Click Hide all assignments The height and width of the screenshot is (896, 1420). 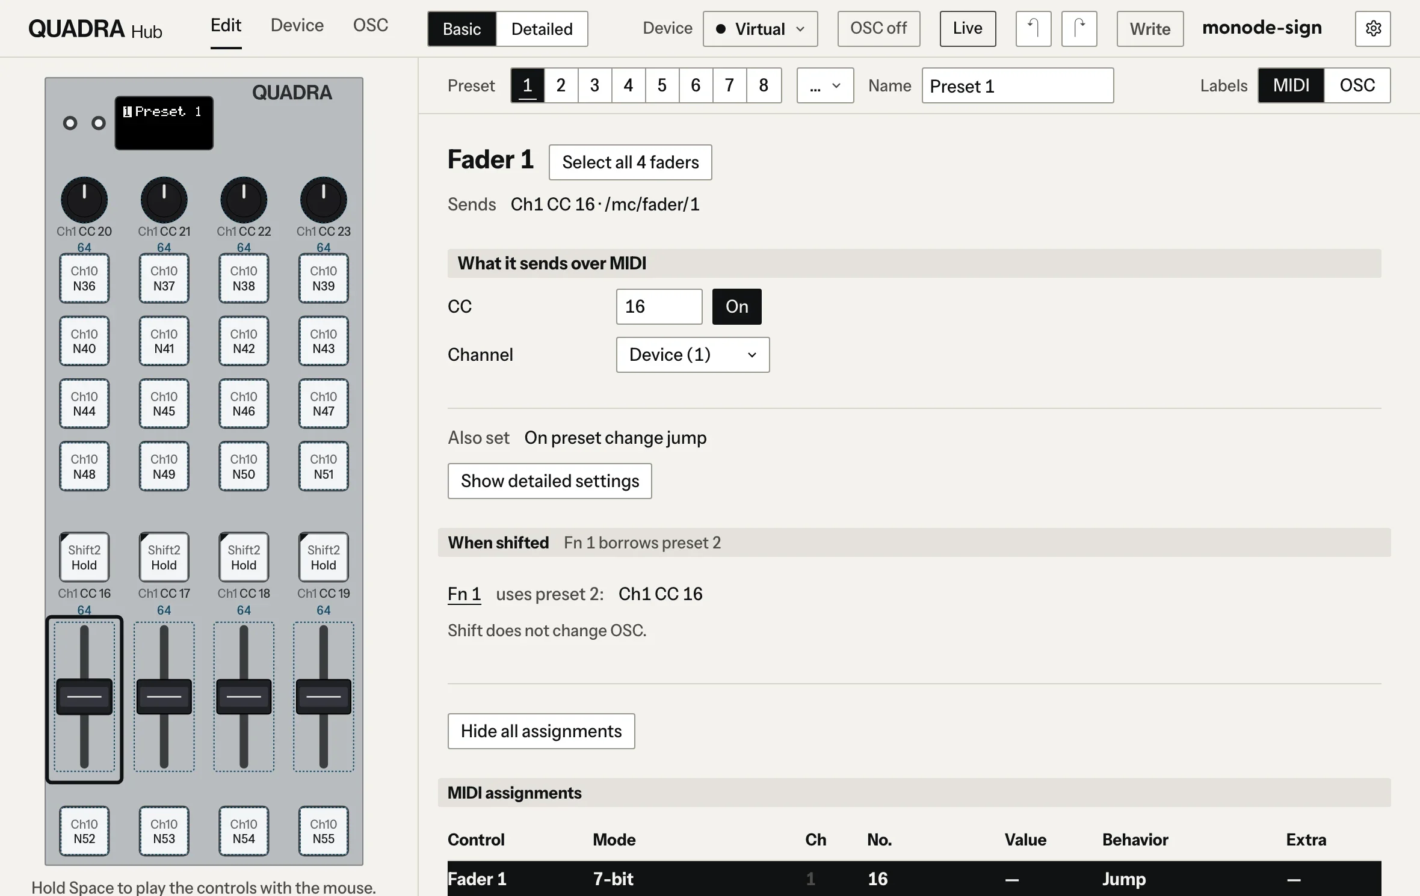coord(541,731)
